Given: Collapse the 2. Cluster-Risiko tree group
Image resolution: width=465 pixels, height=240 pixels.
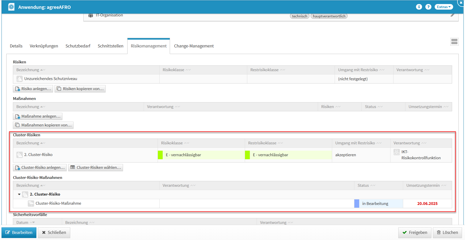Looking at the screenshot, I should coord(19,194).
